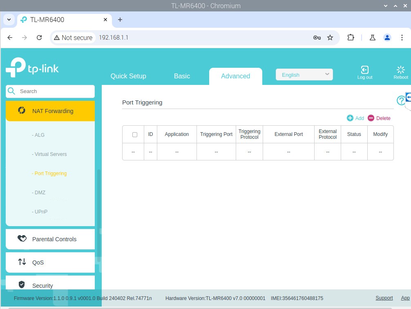411x309 pixels.
Task: Click the help question mark icon
Action: pos(400,100)
